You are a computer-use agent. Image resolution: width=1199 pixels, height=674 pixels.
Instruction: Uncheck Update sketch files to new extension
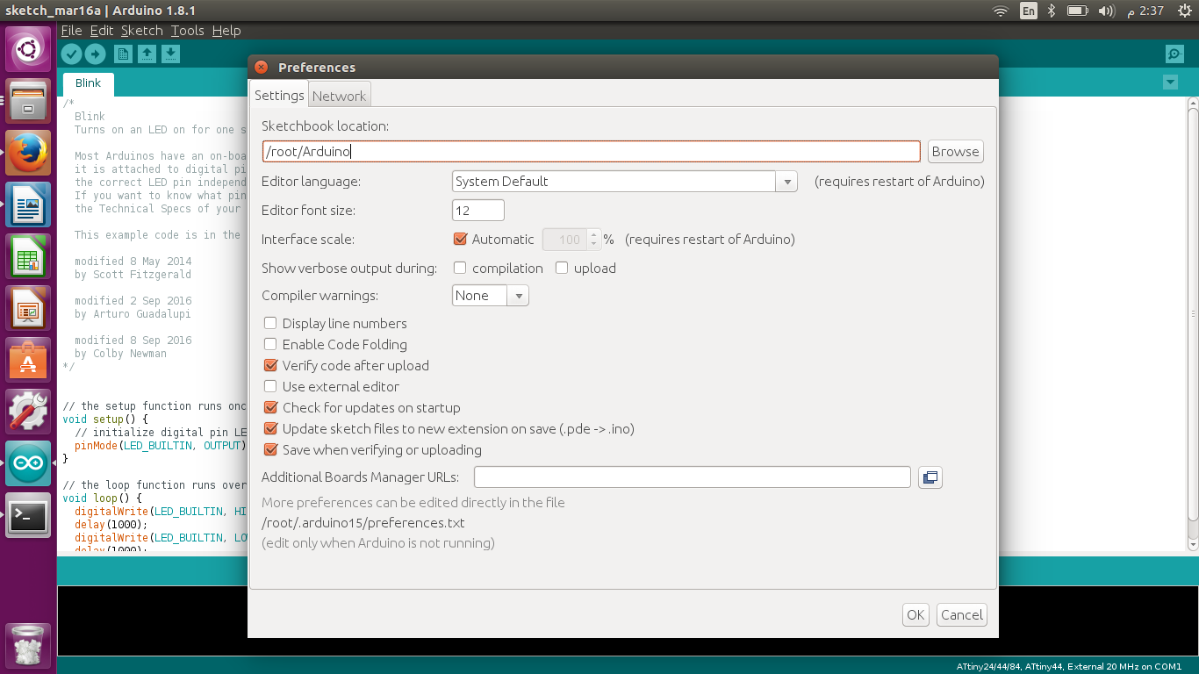click(x=270, y=428)
